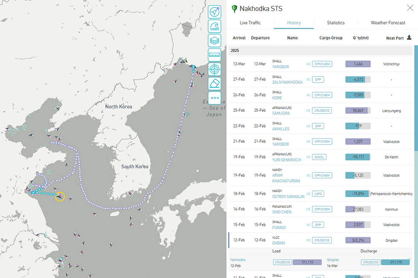Collapse the expanded DABAN 12-Feb row
This screenshot has height=278, width=418.
click(320, 240)
